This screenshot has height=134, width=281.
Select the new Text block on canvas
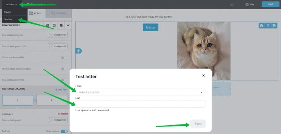click(x=149, y=17)
